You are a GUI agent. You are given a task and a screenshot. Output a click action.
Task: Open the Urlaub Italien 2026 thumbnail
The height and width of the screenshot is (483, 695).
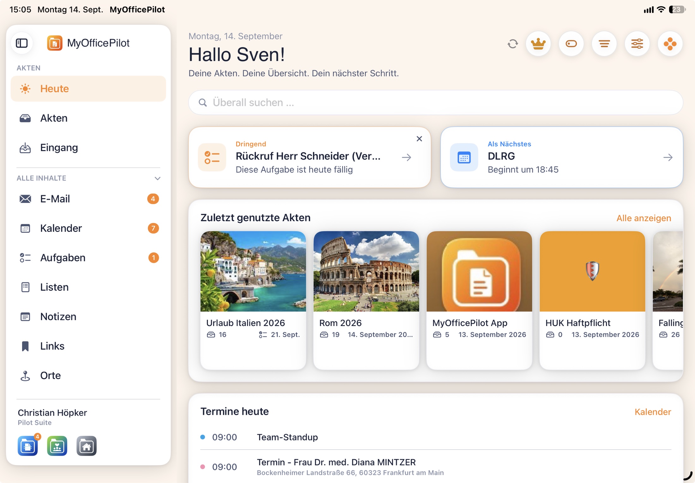pyautogui.click(x=253, y=271)
